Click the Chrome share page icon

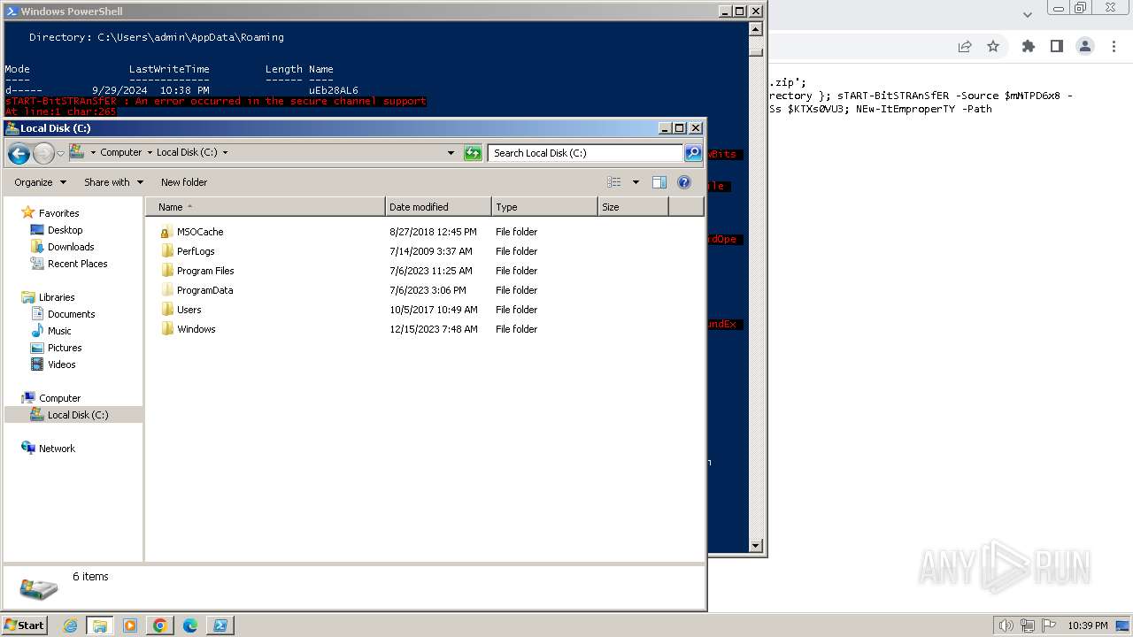pos(965,47)
